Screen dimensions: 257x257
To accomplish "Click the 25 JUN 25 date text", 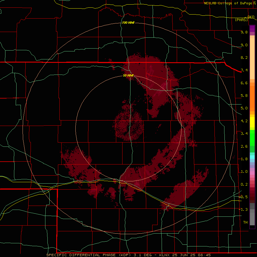I will (x=183, y=255).
